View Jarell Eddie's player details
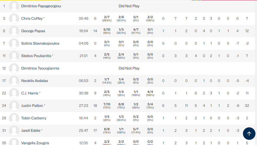The image size is (257, 145). (x=31, y=130)
